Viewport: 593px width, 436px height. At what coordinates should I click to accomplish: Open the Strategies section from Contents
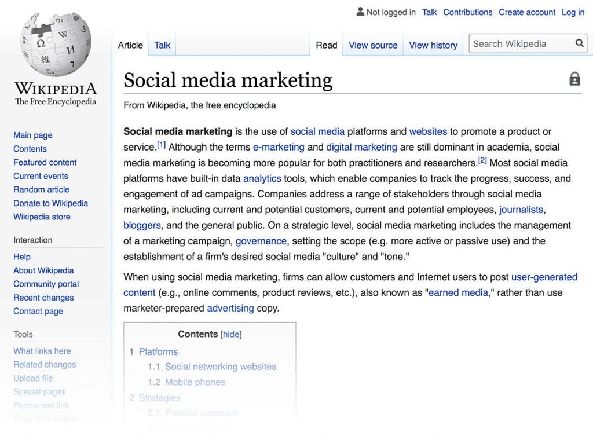point(160,398)
